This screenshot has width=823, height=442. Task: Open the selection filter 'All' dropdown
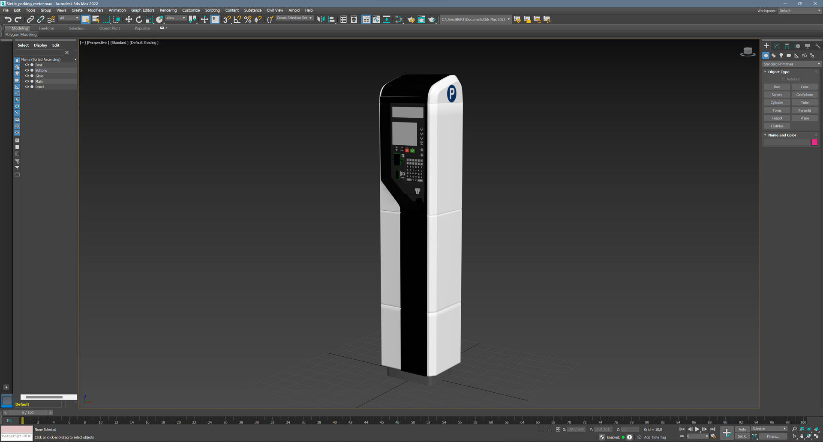tap(69, 18)
